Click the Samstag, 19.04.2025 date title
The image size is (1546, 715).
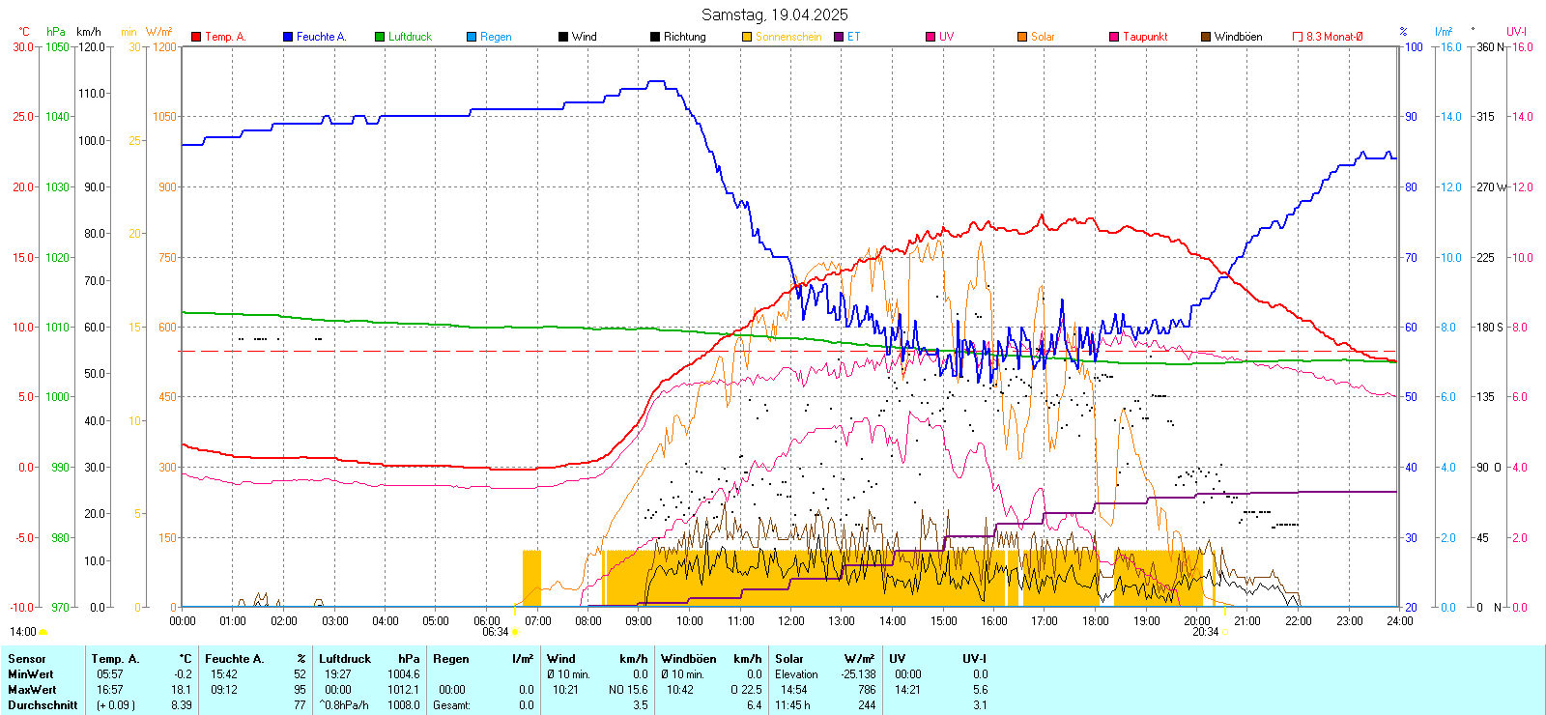(x=774, y=14)
